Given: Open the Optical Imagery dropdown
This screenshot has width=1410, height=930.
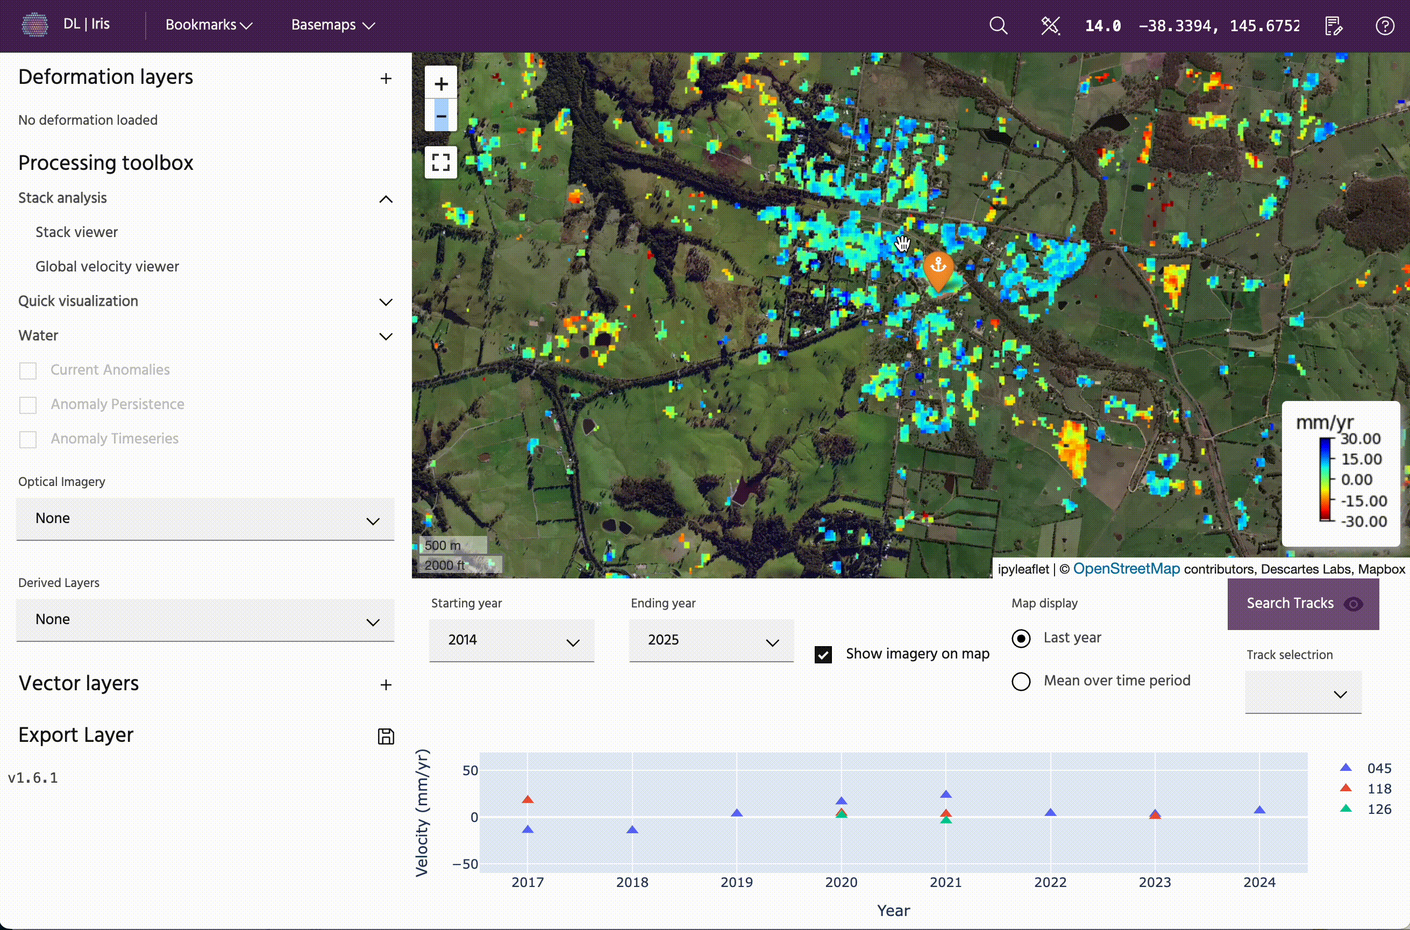Looking at the screenshot, I should 205,519.
